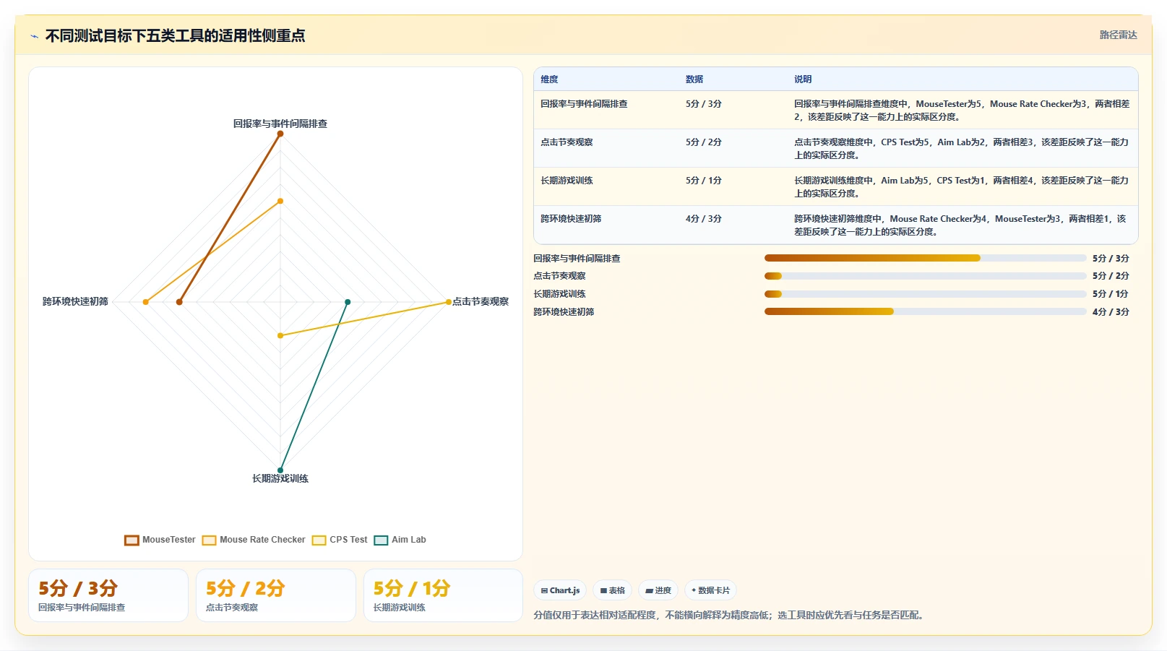This screenshot has height=651, width=1167.
Task: Click the 5分 / 1分 stat card
Action: (443, 595)
